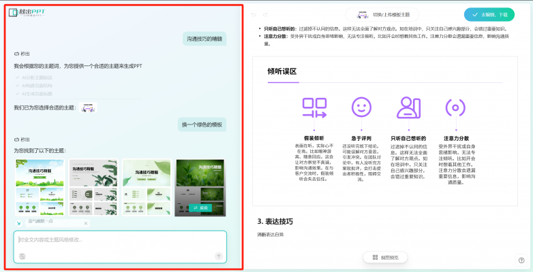Apply the dark green theme with 应用
This screenshot has height=272, width=533.
pos(200,207)
